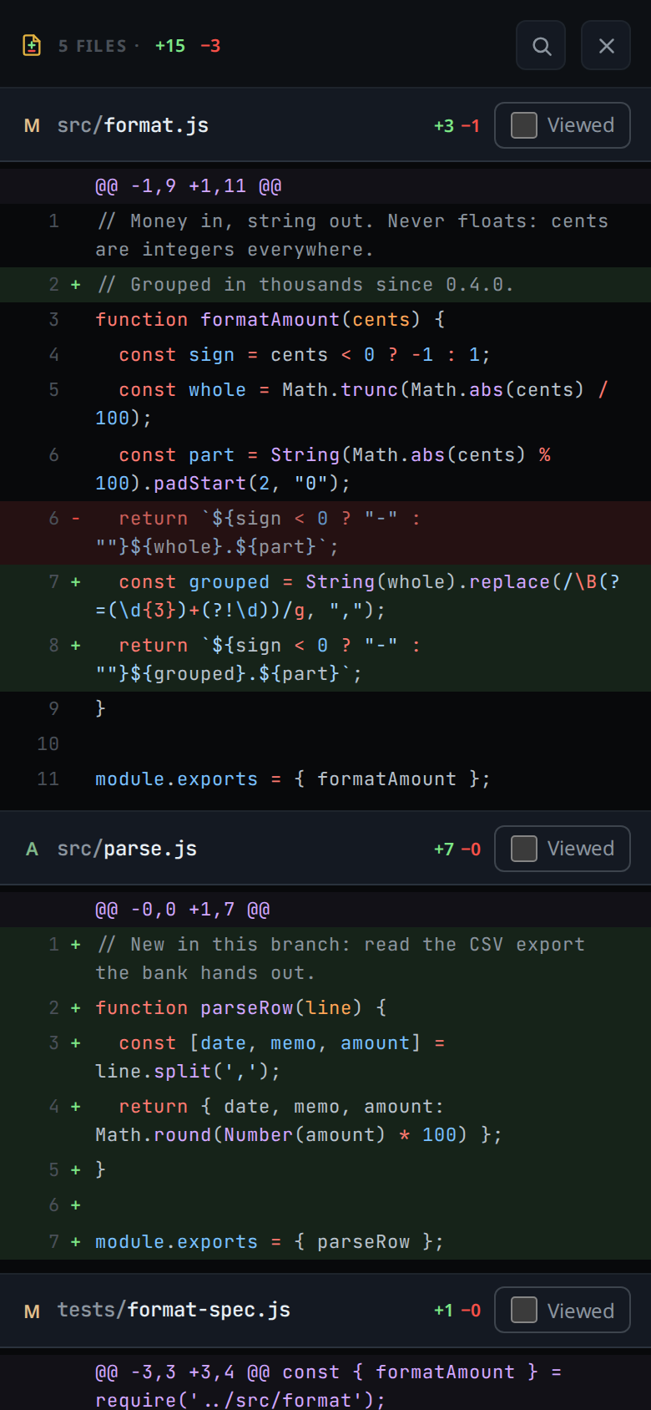Click line number 10 in format.js diff
The image size is (651, 1410).
48,744
